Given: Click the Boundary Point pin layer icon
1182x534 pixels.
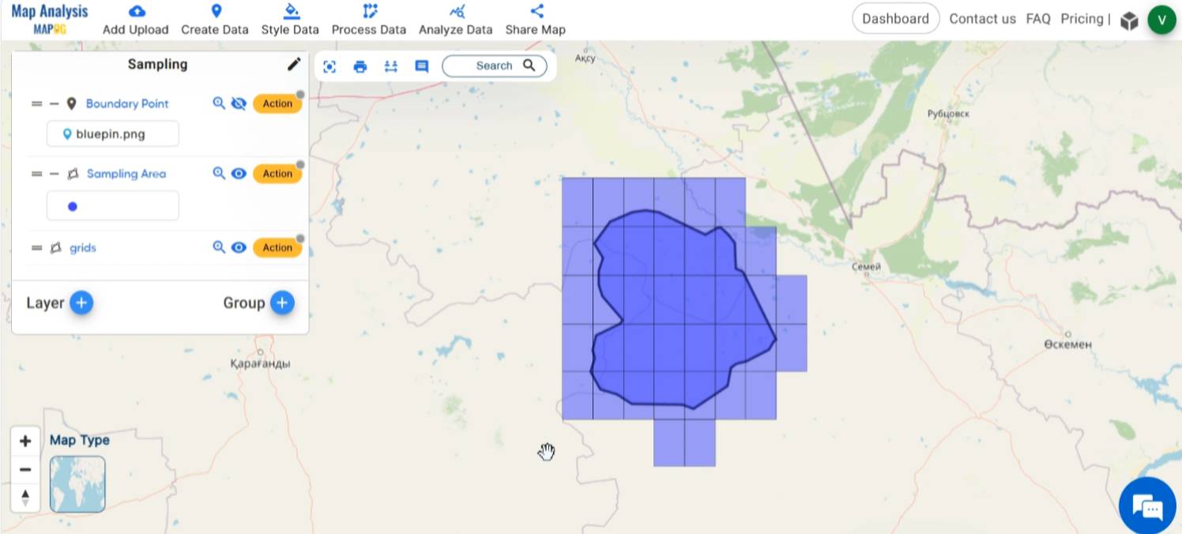Looking at the screenshot, I should (72, 103).
